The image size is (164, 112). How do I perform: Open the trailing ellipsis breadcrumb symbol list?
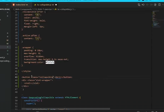(x=75, y=9)
